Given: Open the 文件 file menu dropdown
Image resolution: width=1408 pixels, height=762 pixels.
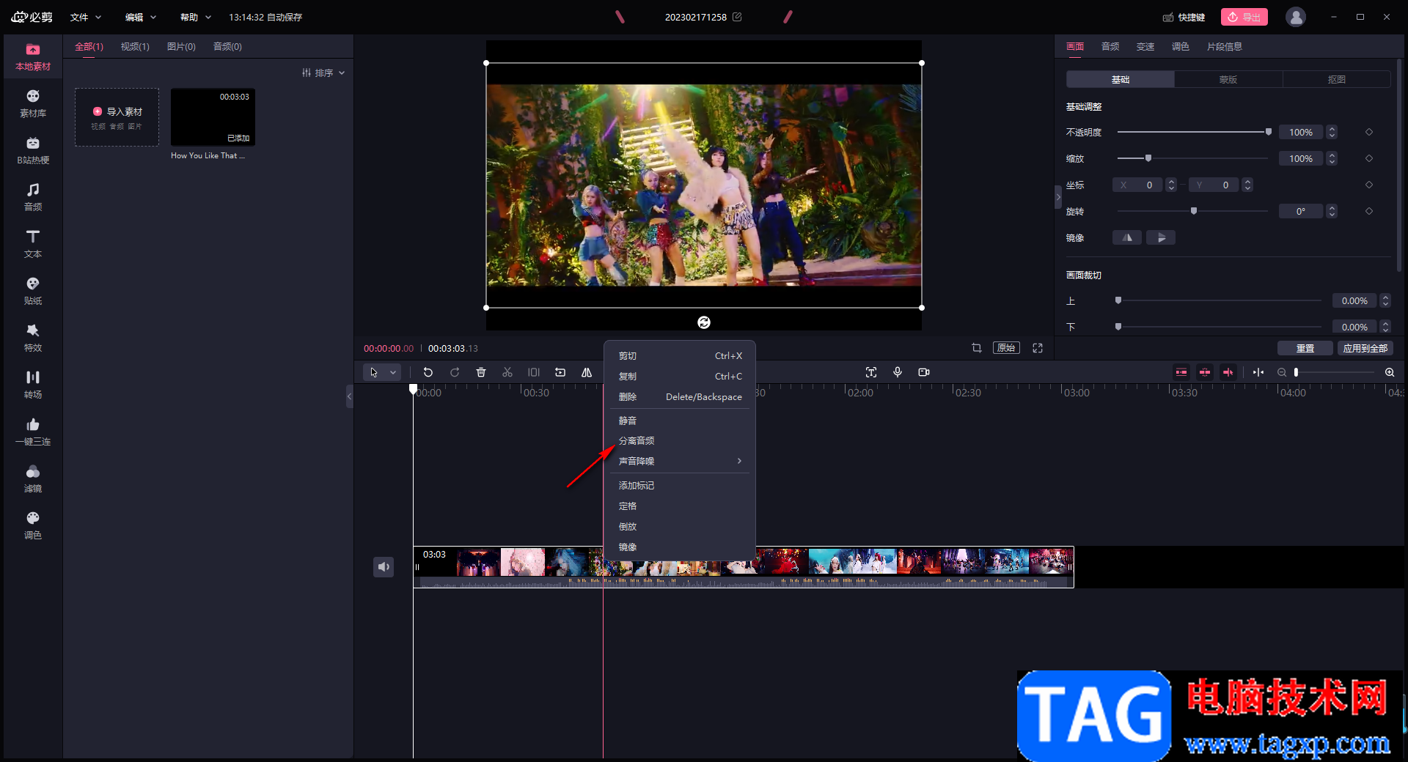Looking at the screenshot, I should coord(86,17).
